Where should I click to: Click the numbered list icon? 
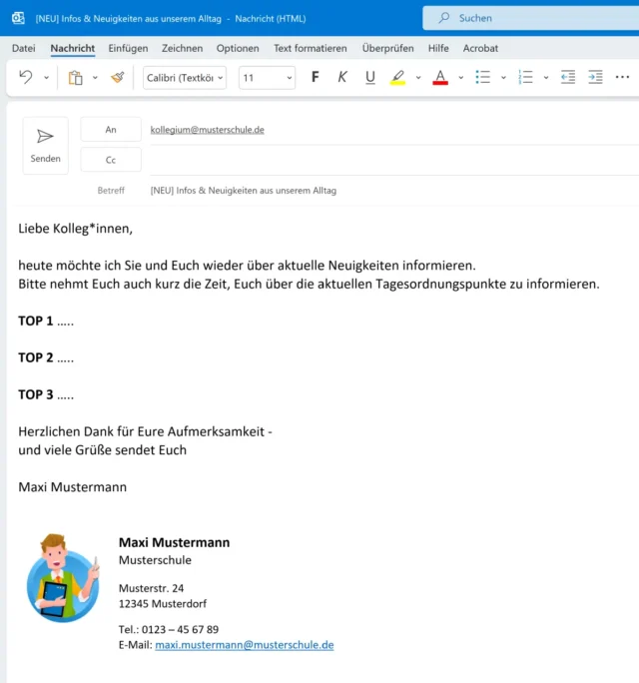click(x=526, y=77)
